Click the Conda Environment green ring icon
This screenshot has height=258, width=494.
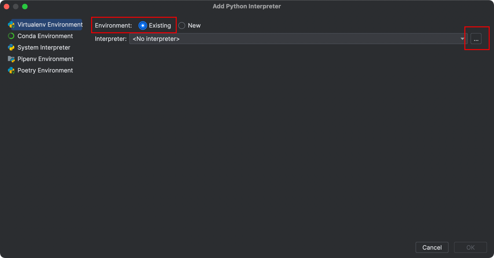pos(11,36)
